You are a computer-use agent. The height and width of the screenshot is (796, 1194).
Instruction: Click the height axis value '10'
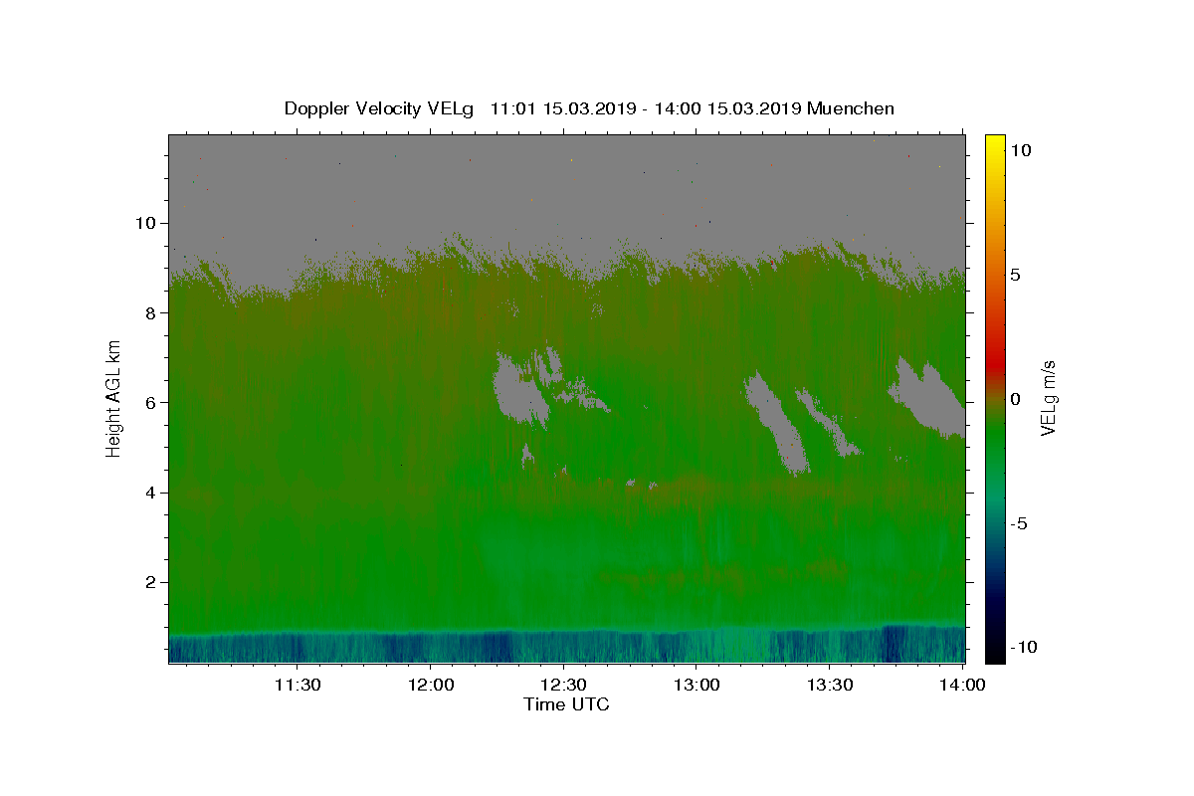147,223
